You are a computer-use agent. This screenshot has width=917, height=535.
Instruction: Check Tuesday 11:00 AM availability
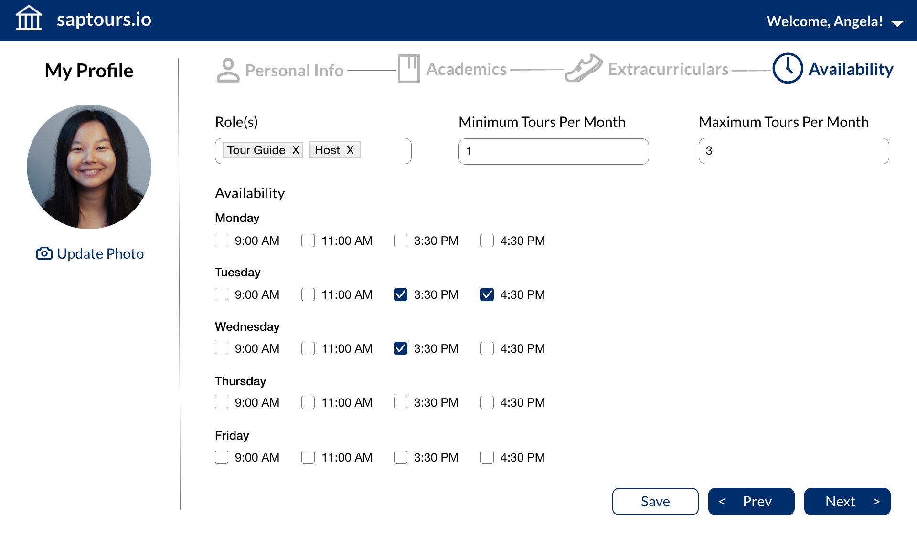pyautogui.click(x=308, y=294)
